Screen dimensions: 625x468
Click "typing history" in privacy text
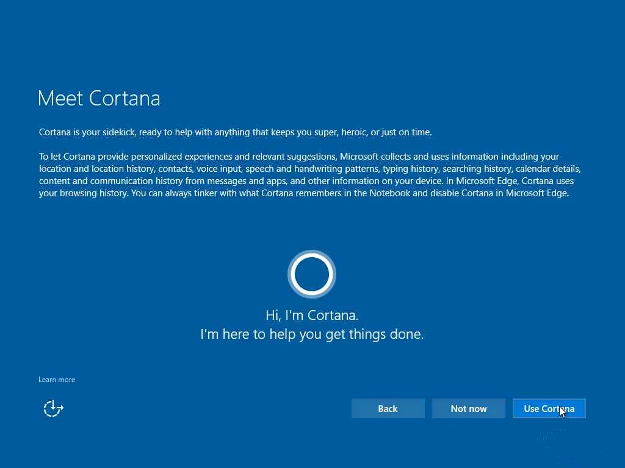[x=410, y=169]
